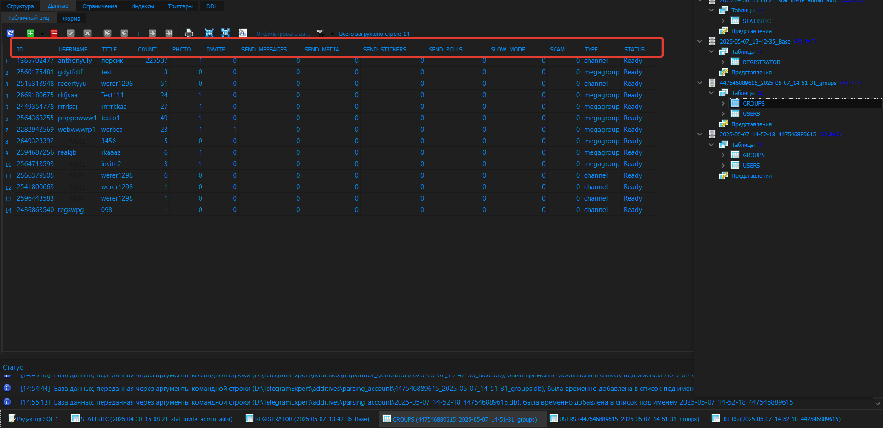883x428 pixels.
Task: Jump to the last row with the arrow icon
Action: tap(169, 33)
